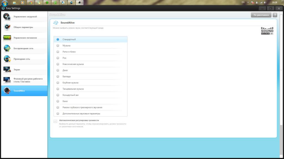This screenshot has height=159, width=284.
Task: Open the Проводная сеть icon
Action: 7,59
